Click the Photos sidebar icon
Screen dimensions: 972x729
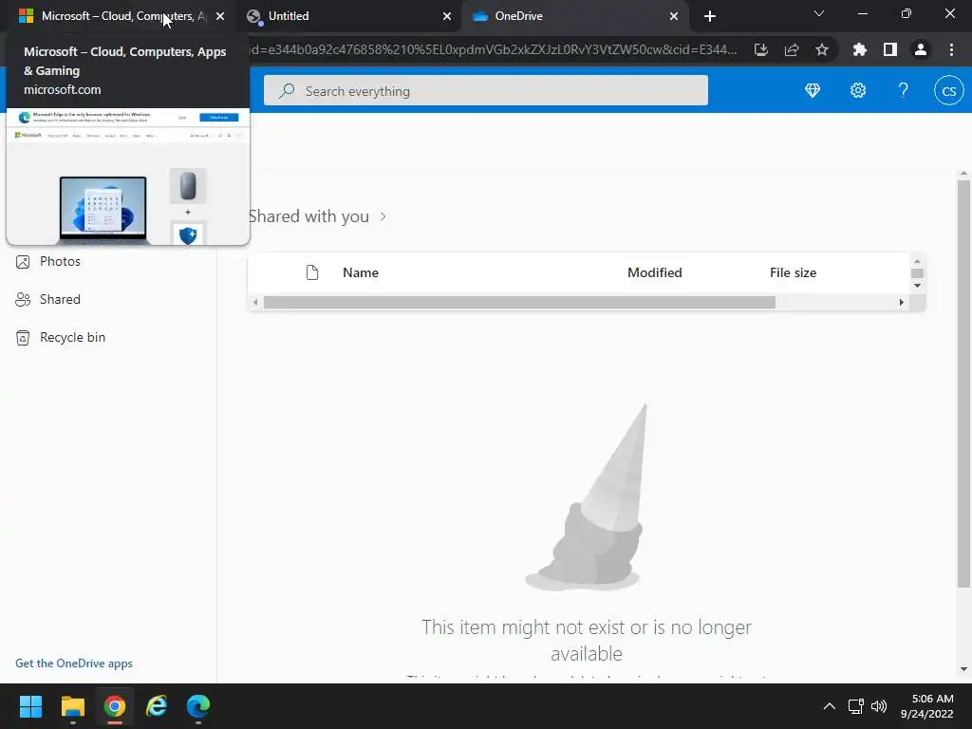tap(23, 262)
